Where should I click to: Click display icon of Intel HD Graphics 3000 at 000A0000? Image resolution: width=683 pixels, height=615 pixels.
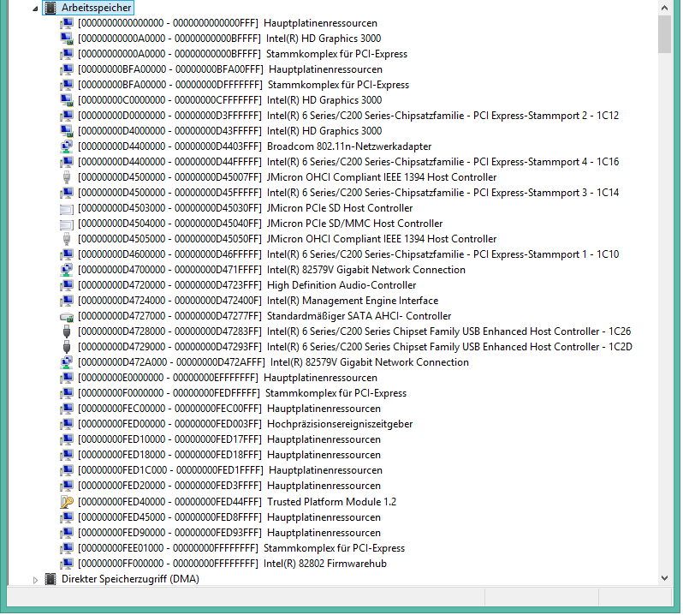(67, 39)
